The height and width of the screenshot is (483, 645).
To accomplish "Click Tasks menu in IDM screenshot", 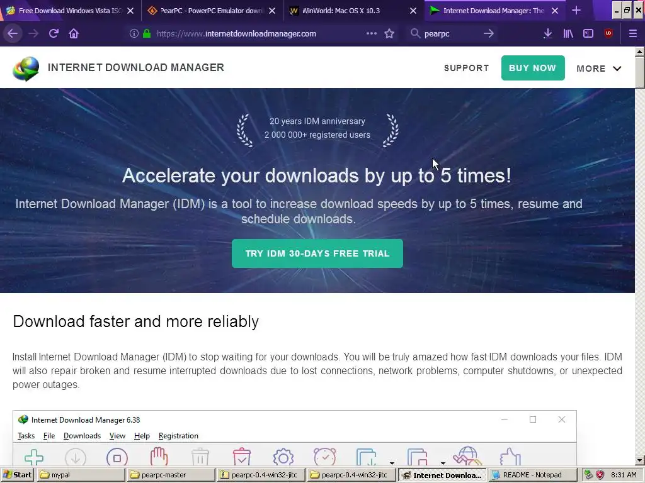I will (26, 436).
